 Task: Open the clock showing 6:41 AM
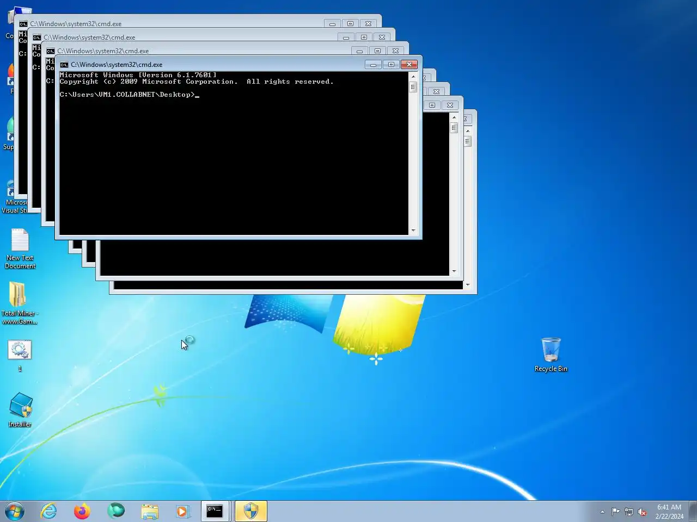click(669, 512)
